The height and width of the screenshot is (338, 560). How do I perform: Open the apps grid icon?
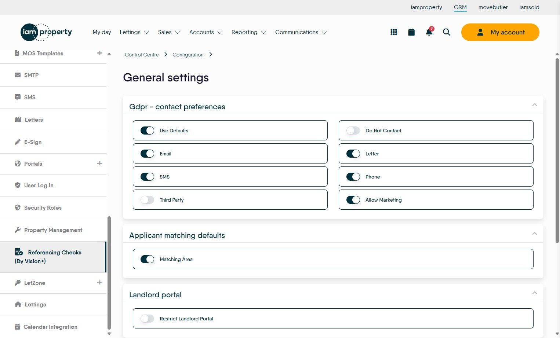[394, 32]
